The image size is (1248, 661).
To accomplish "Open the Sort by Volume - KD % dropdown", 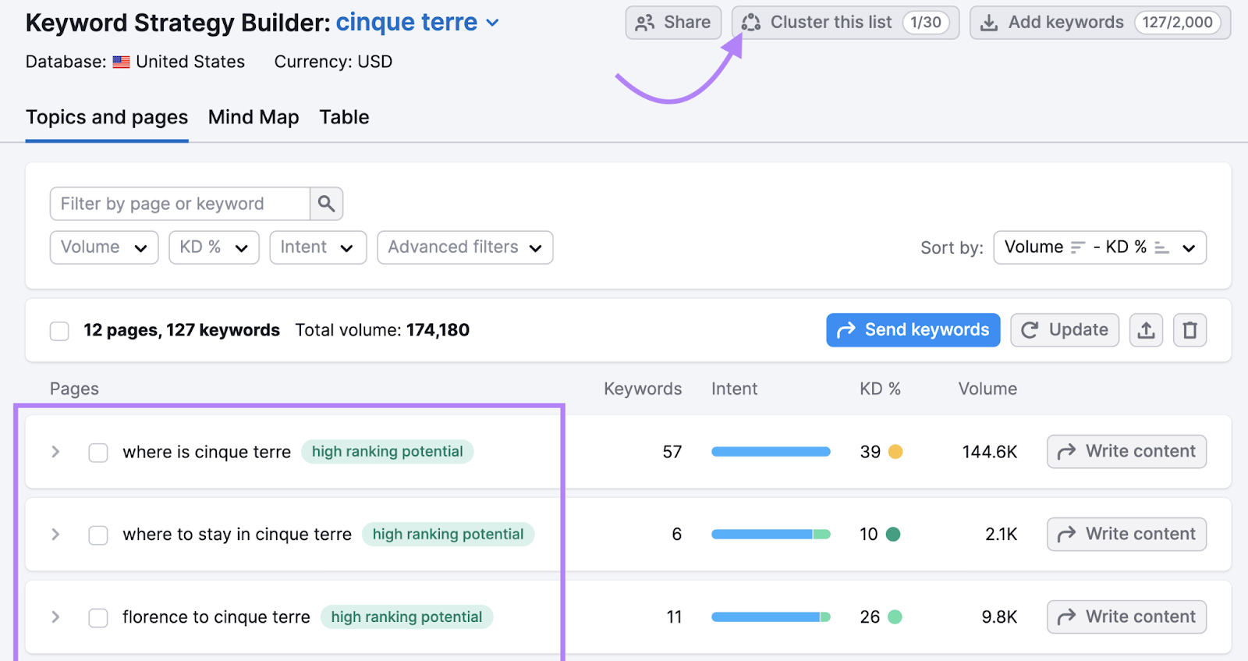I will coord(1100,247).
